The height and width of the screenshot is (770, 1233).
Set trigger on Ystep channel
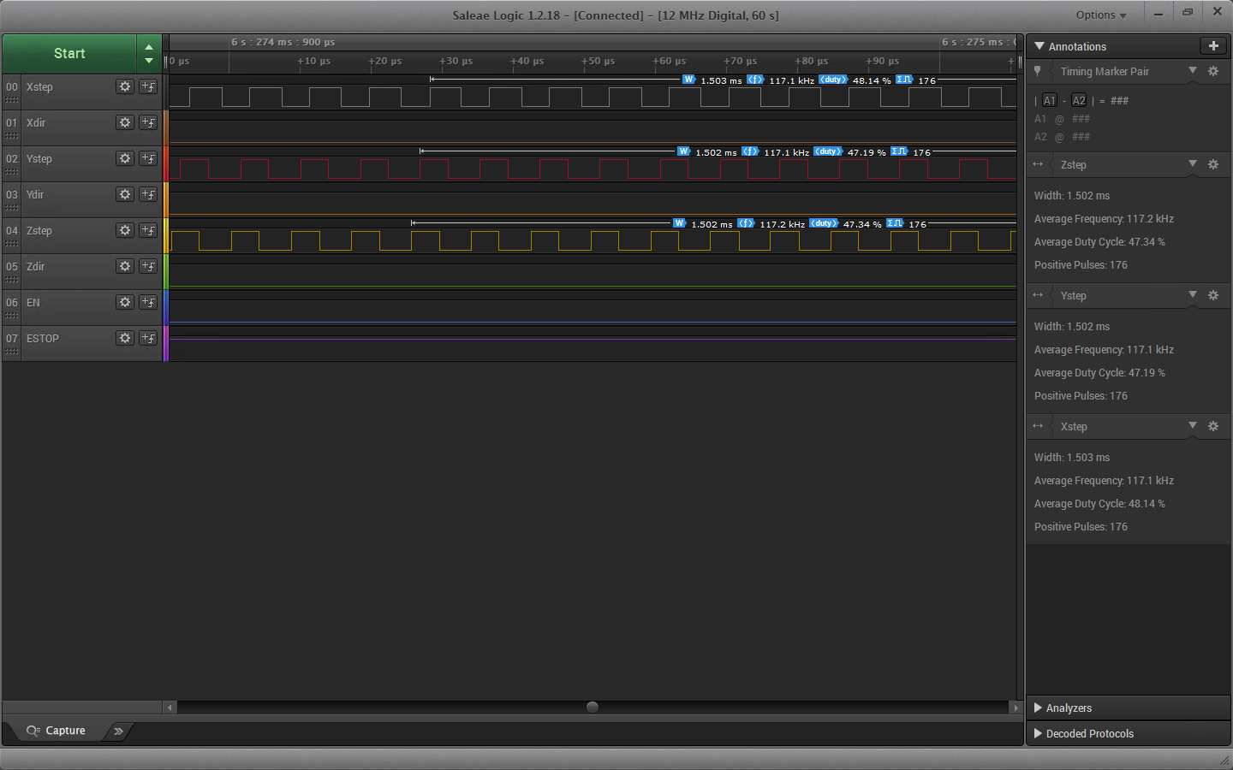148,158
